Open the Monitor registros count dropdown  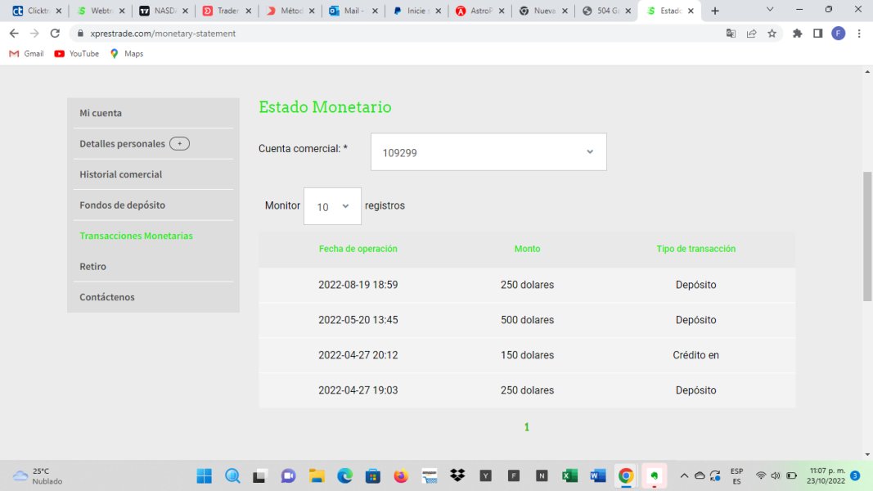click(x=332, y=206)
